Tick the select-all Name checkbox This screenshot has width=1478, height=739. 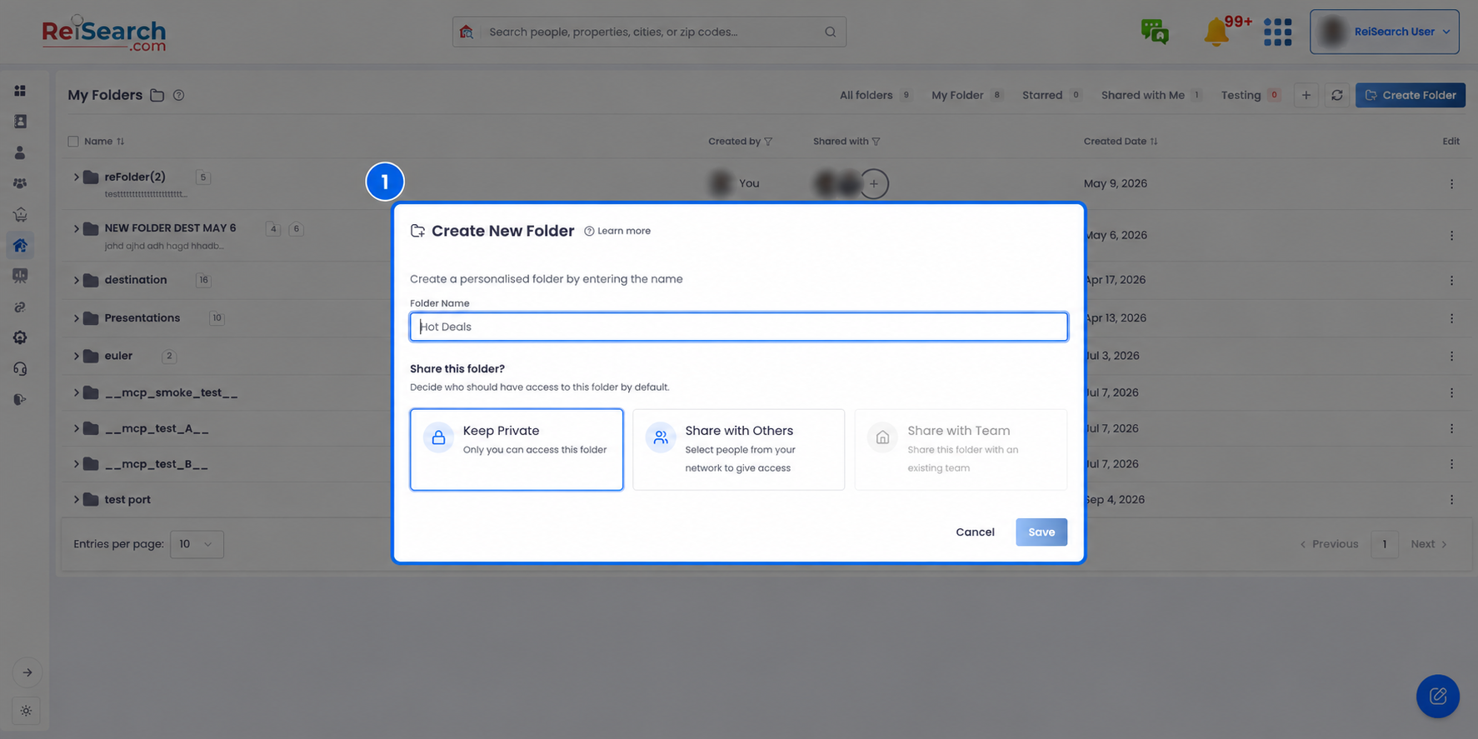pyautogui.click(x=73, y=142)
